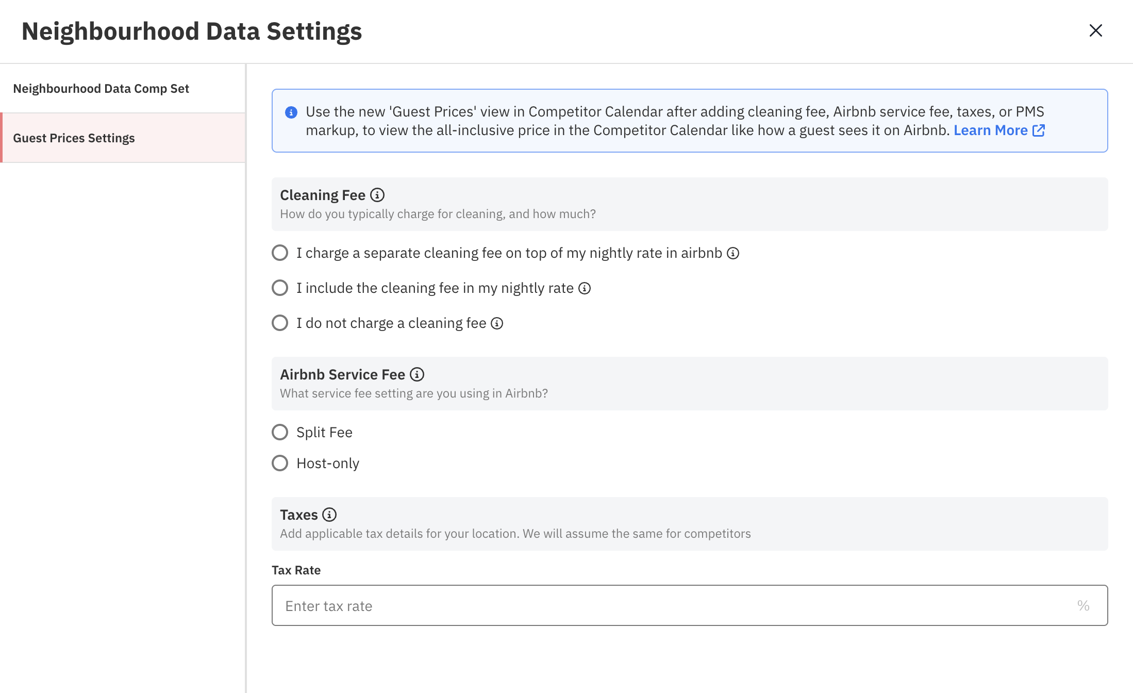Click the external link icon after Learn More
Viewport: 1133px width, 693px height.
coord(1039,130)
